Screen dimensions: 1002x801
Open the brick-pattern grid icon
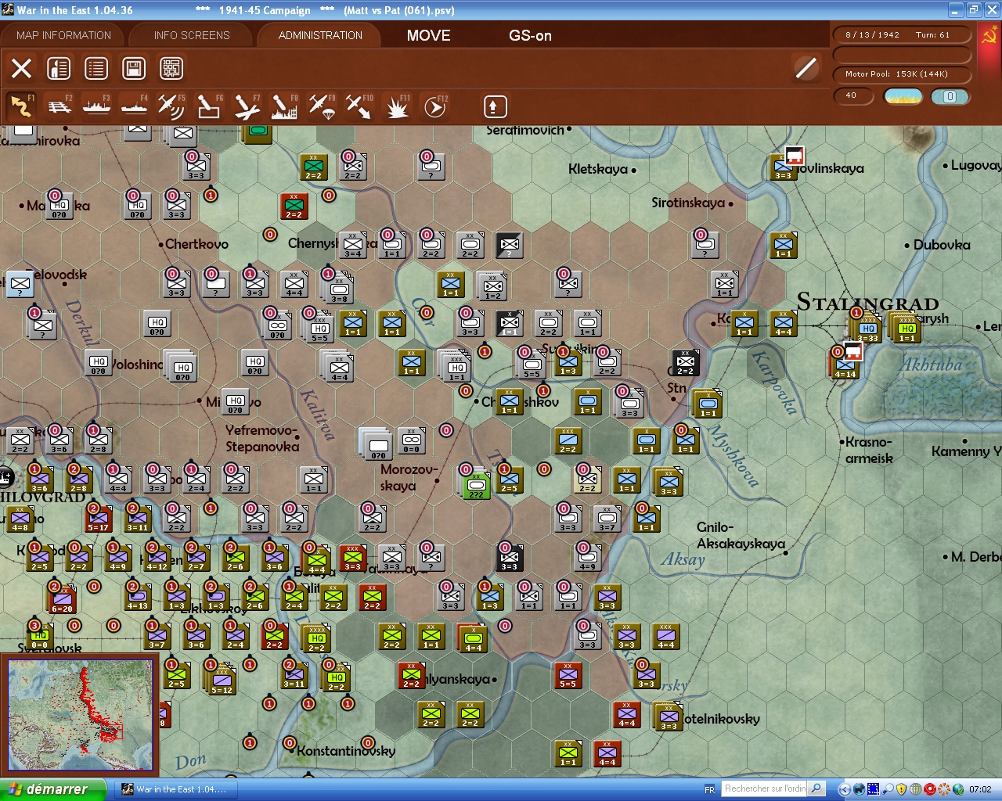pyautogui.click(x=171, y=68)
